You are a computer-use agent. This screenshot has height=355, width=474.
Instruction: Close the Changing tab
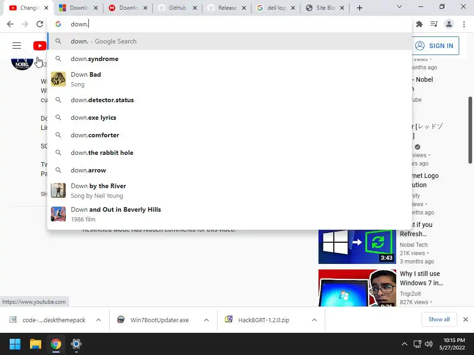click(x=46, y=8)
